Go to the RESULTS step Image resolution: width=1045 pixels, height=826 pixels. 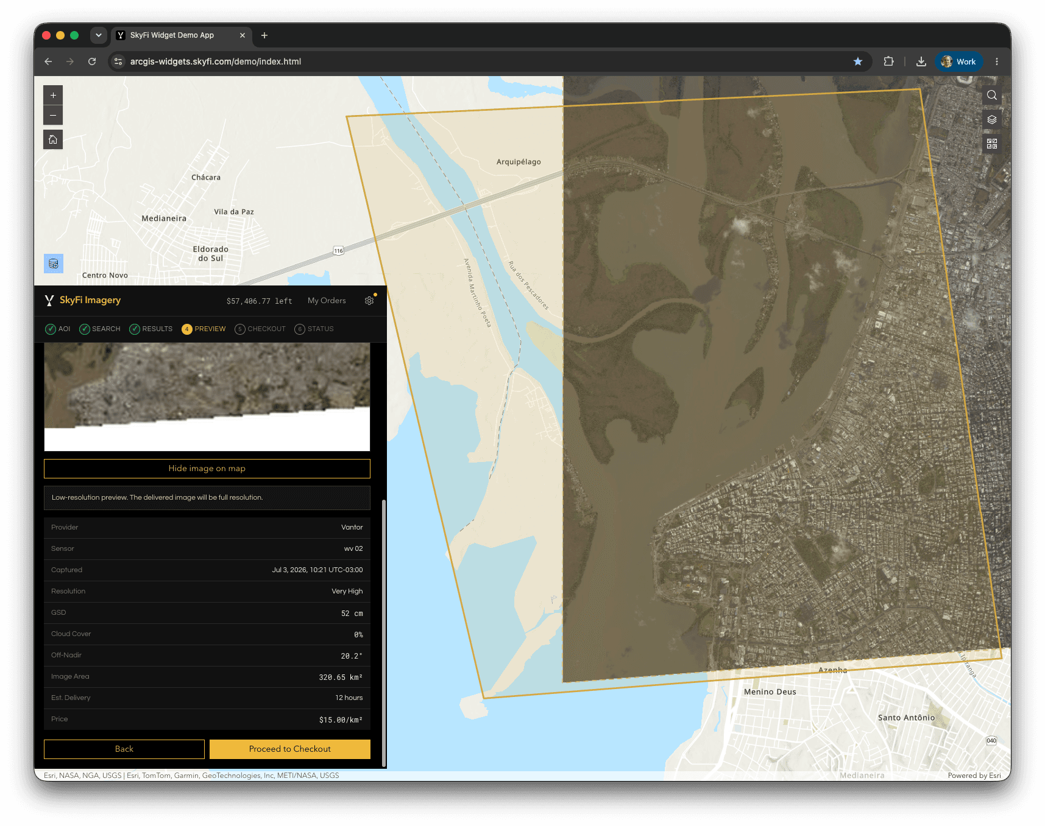[x=151, y=329]
